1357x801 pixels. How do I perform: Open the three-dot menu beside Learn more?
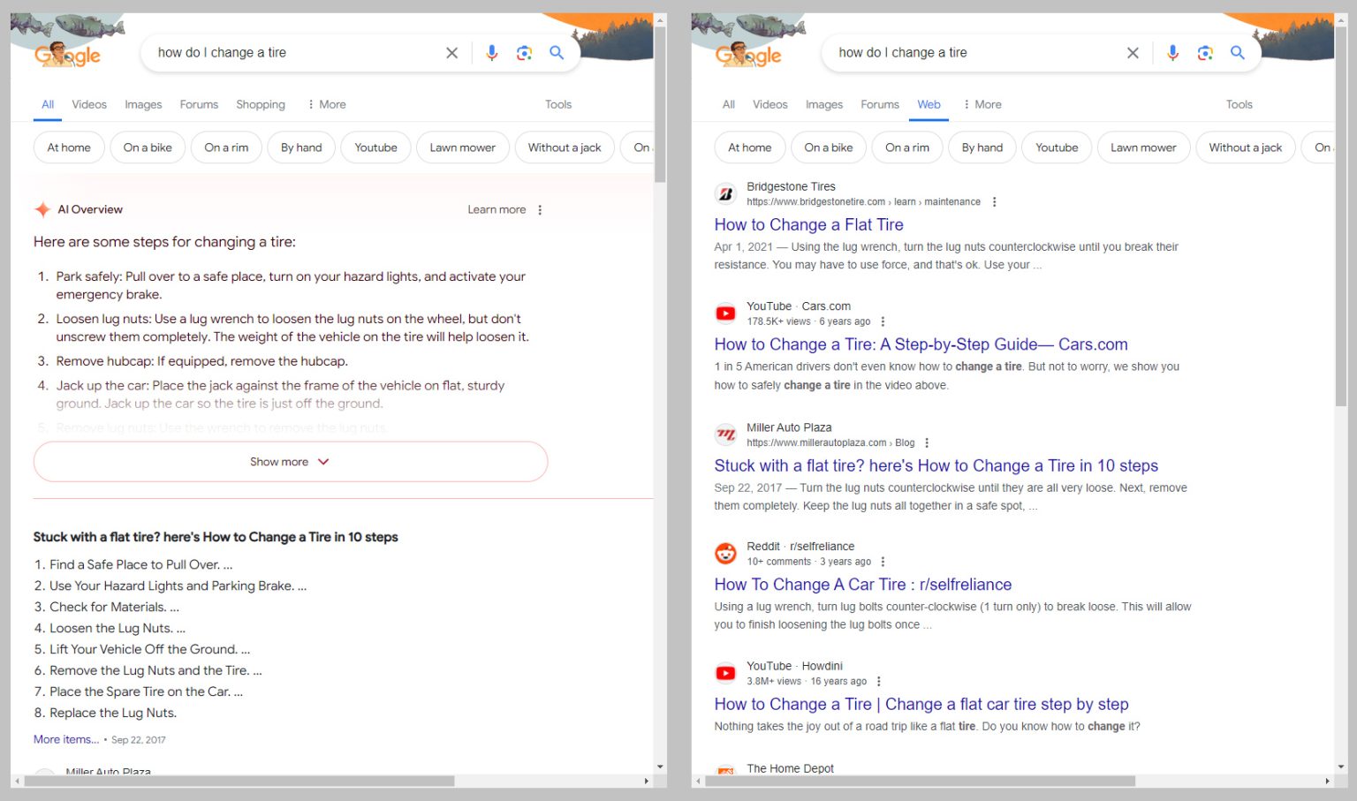coord(540,209)
